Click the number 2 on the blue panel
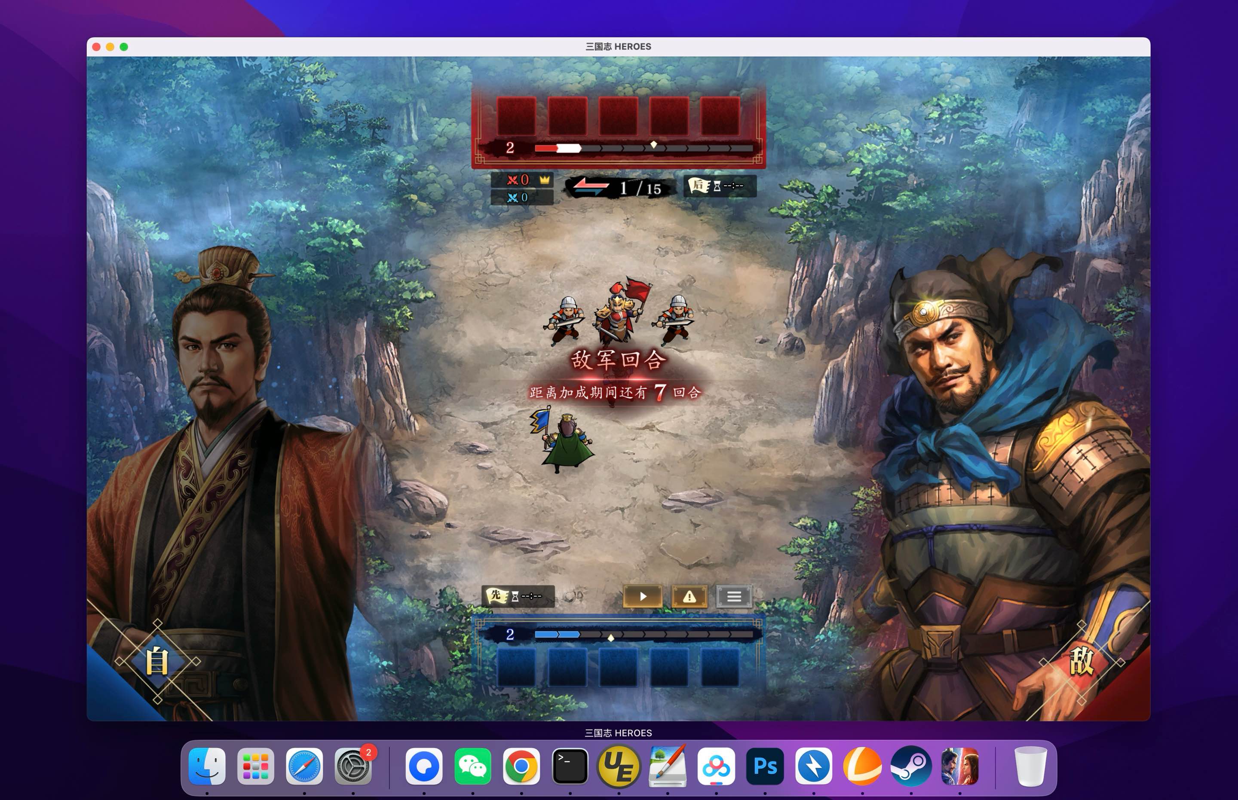 [x=510, y=634]
